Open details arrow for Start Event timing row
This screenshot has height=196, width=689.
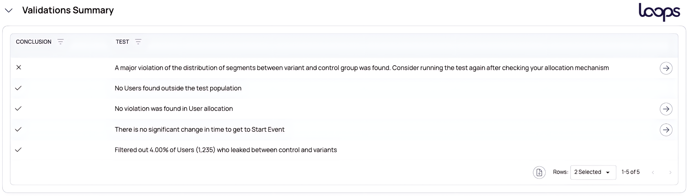(x=666, y=130)
